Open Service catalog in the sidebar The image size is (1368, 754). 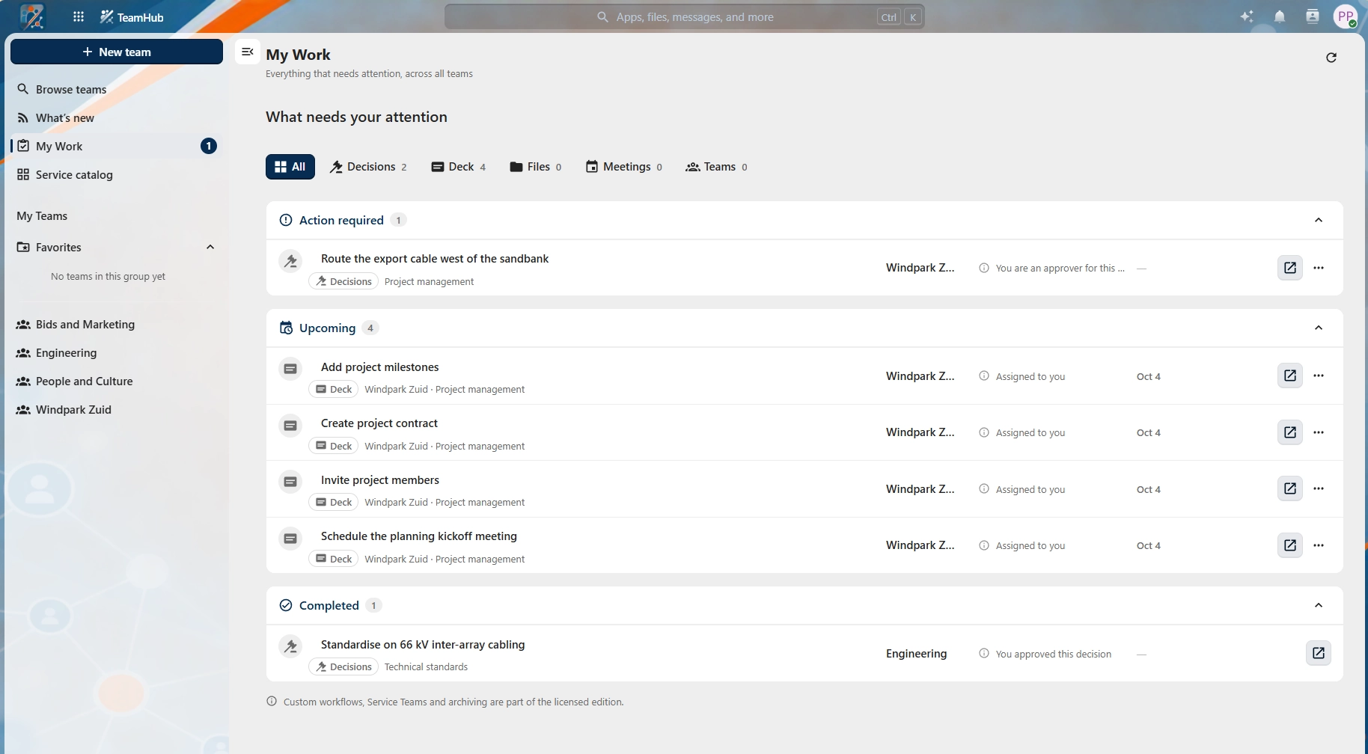117,174
